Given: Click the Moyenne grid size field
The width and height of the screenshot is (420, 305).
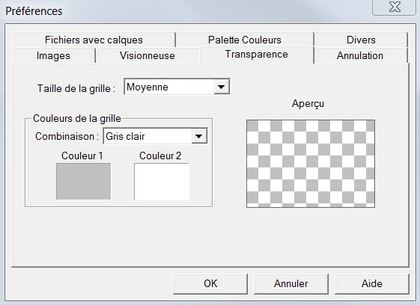Looking at the screenshot, I should pos(177,87).
